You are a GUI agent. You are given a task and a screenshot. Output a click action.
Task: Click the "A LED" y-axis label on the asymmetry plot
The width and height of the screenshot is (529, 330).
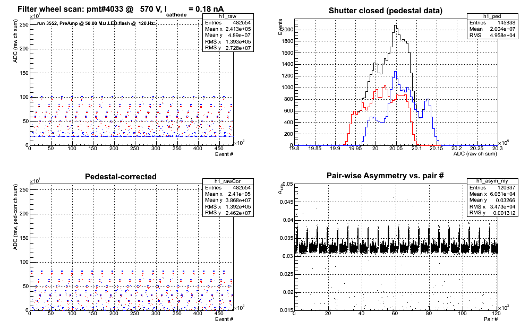point(280,188)
